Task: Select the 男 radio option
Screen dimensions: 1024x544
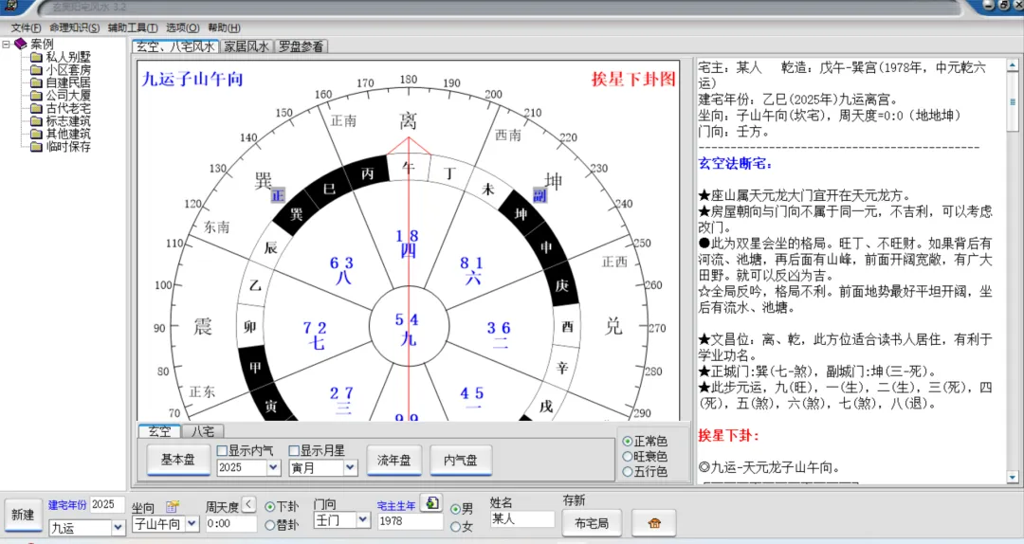Action: (455, 509)
